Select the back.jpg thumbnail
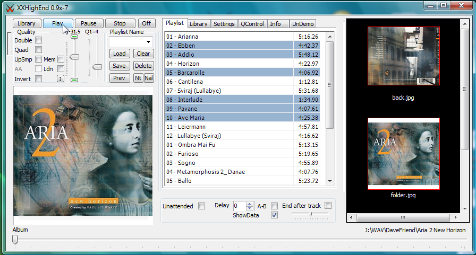This screenshot has height=255, width=476. (x=404, y=56)
